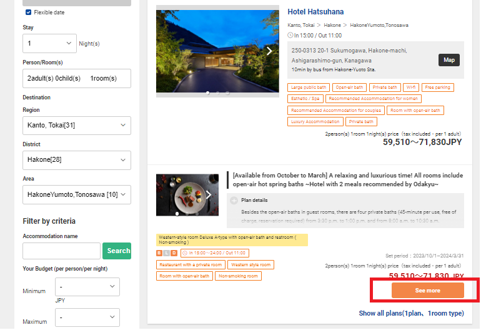
Task: Open the Stay nights dropdown
Action: tap(49, 43)
